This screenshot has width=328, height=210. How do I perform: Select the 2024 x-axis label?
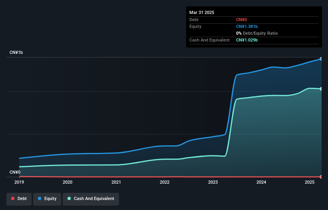point(261,182)
